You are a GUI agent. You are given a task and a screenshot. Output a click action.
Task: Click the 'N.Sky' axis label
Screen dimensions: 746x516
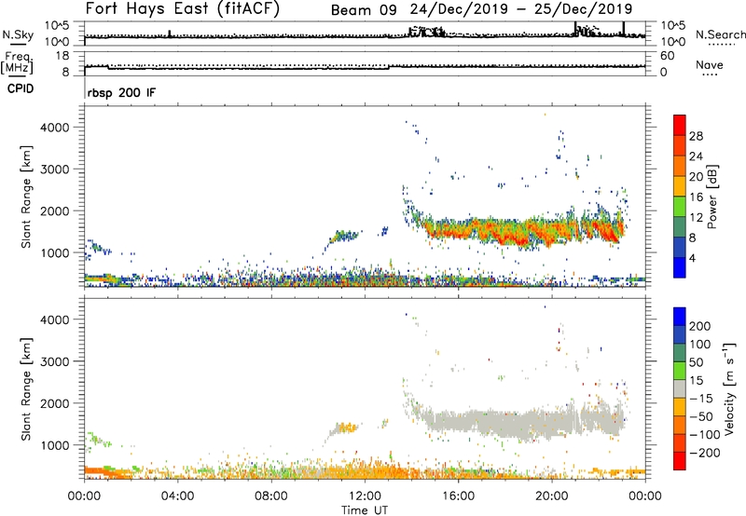pyautogui.click(x=18, y=34)
